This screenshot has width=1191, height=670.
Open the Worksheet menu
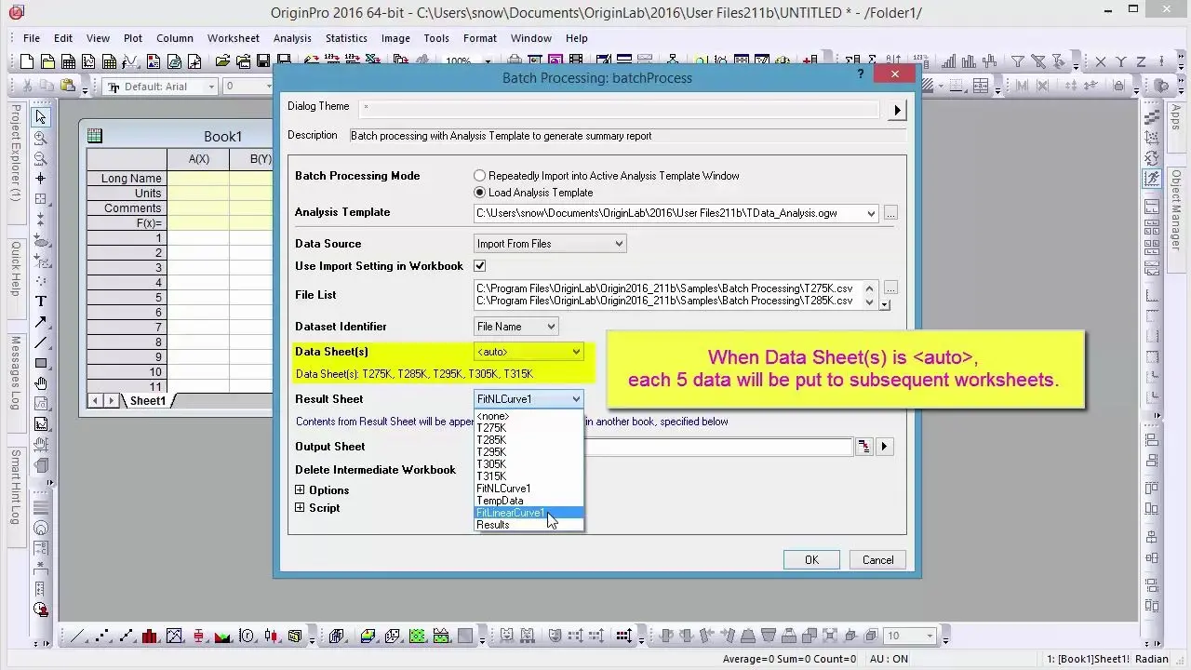click(x=234, y=38)
